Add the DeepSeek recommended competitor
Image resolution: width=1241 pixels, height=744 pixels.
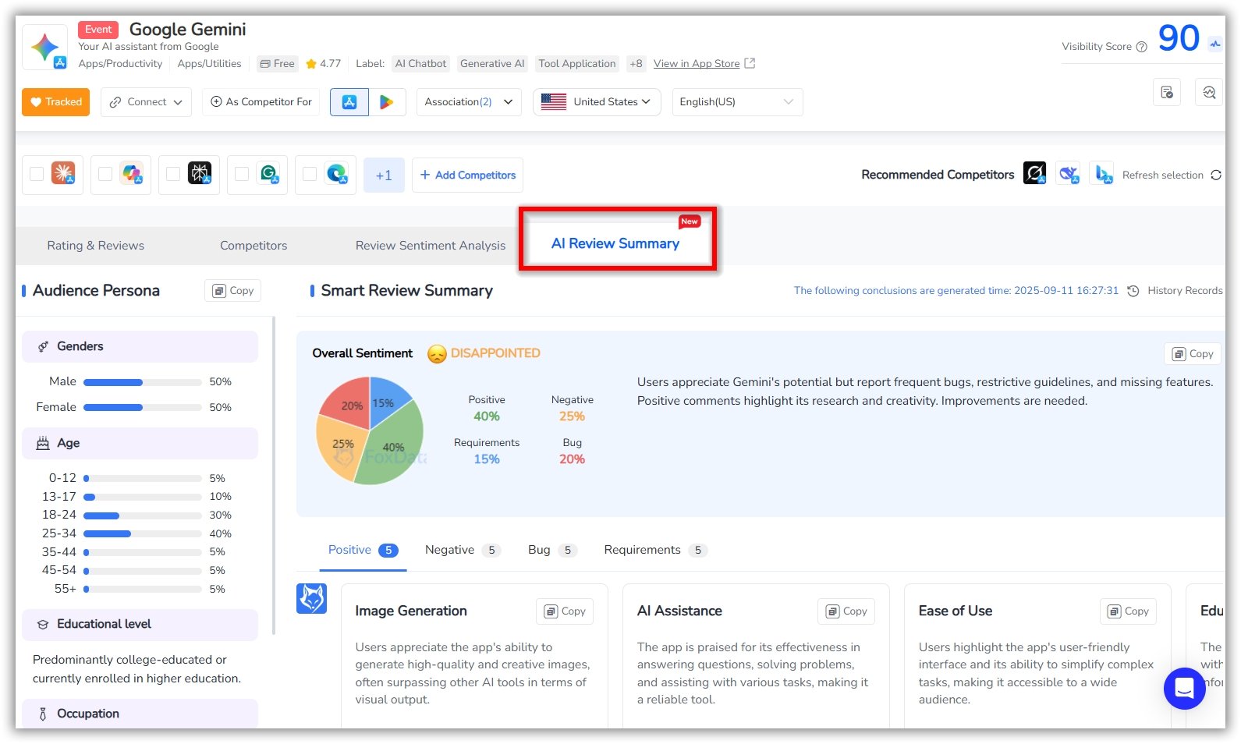coord(1069,173)
